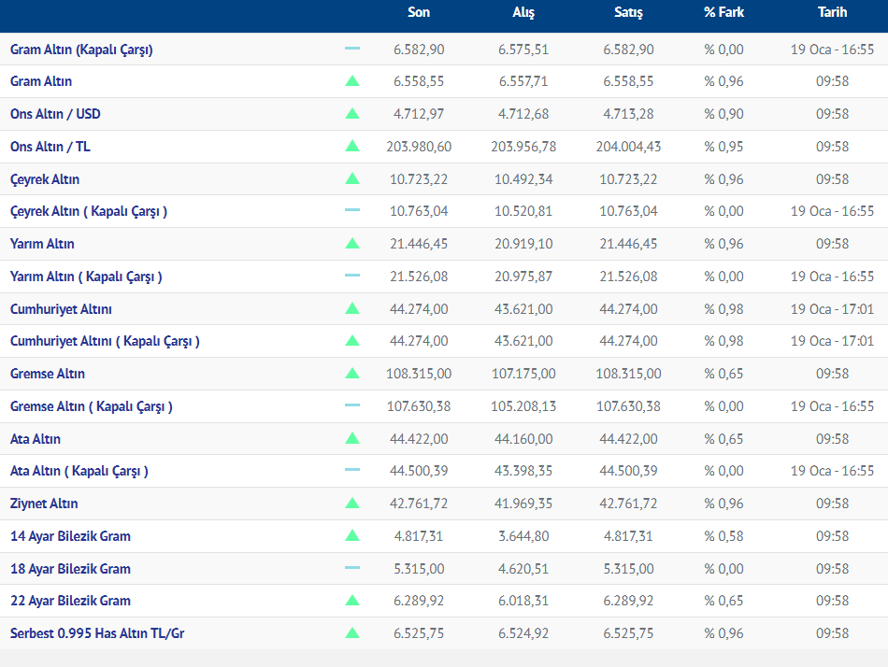Sort by the % Fark column header
Image resolution: width=888 pixels, height=667 pixels.
[x=724, y=13]
